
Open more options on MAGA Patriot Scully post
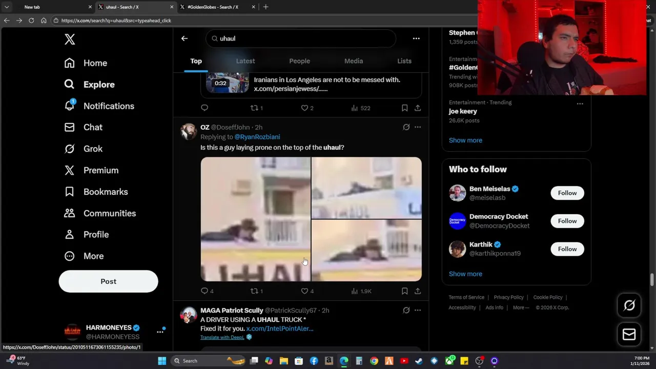[418, 310]
